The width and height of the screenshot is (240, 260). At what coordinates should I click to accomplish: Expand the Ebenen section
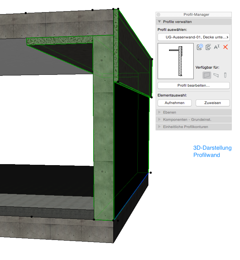(x=160, y=112)
